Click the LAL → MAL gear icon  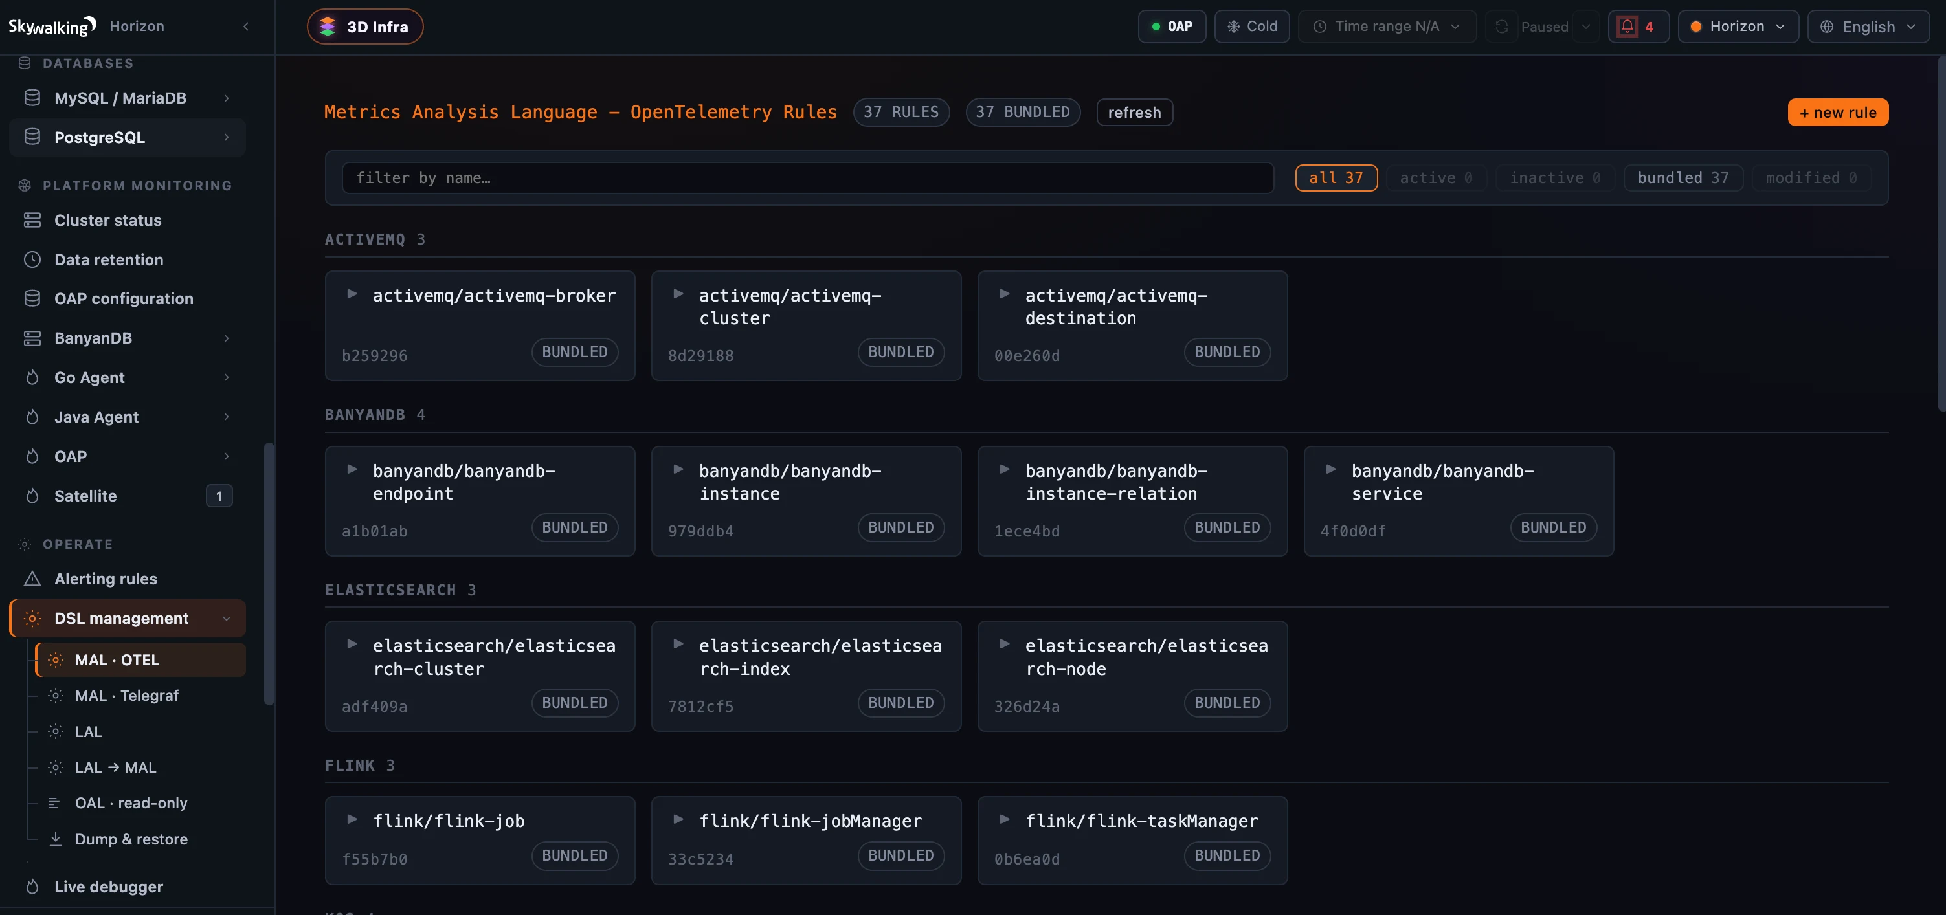(55, 766)
